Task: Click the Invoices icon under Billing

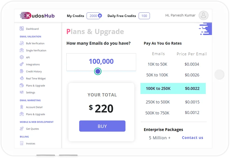Action: [22, 143]
